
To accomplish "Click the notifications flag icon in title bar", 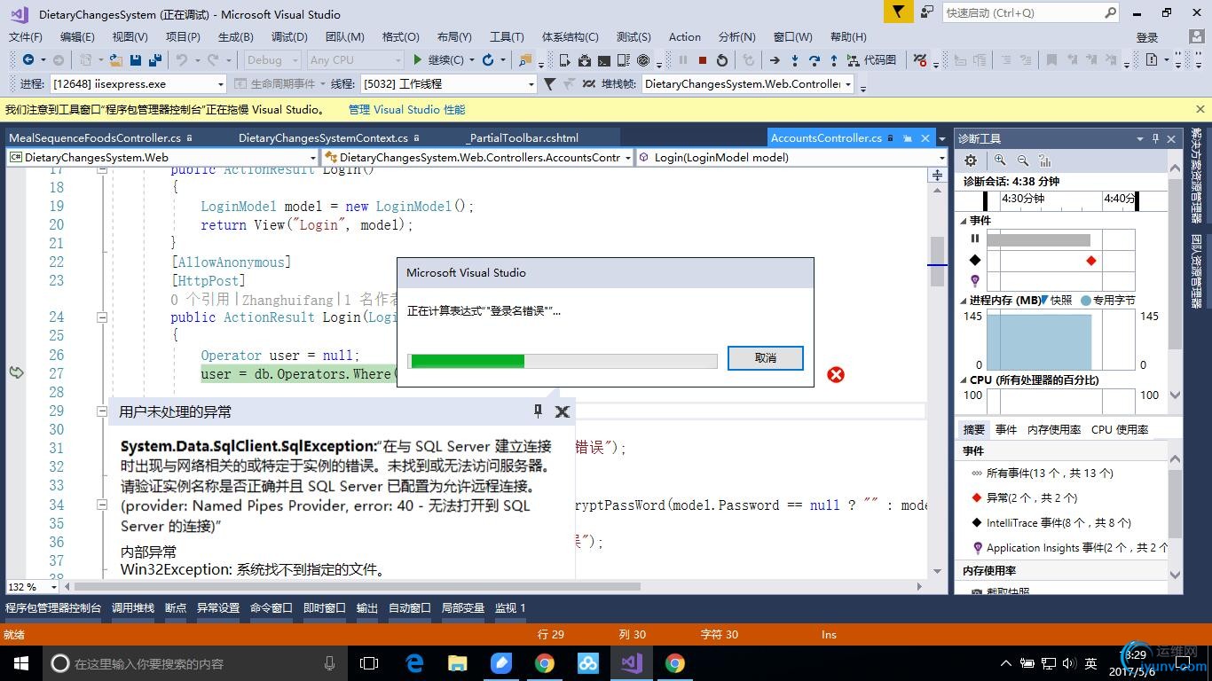I will pyautogui.click(x=898, y=12).
